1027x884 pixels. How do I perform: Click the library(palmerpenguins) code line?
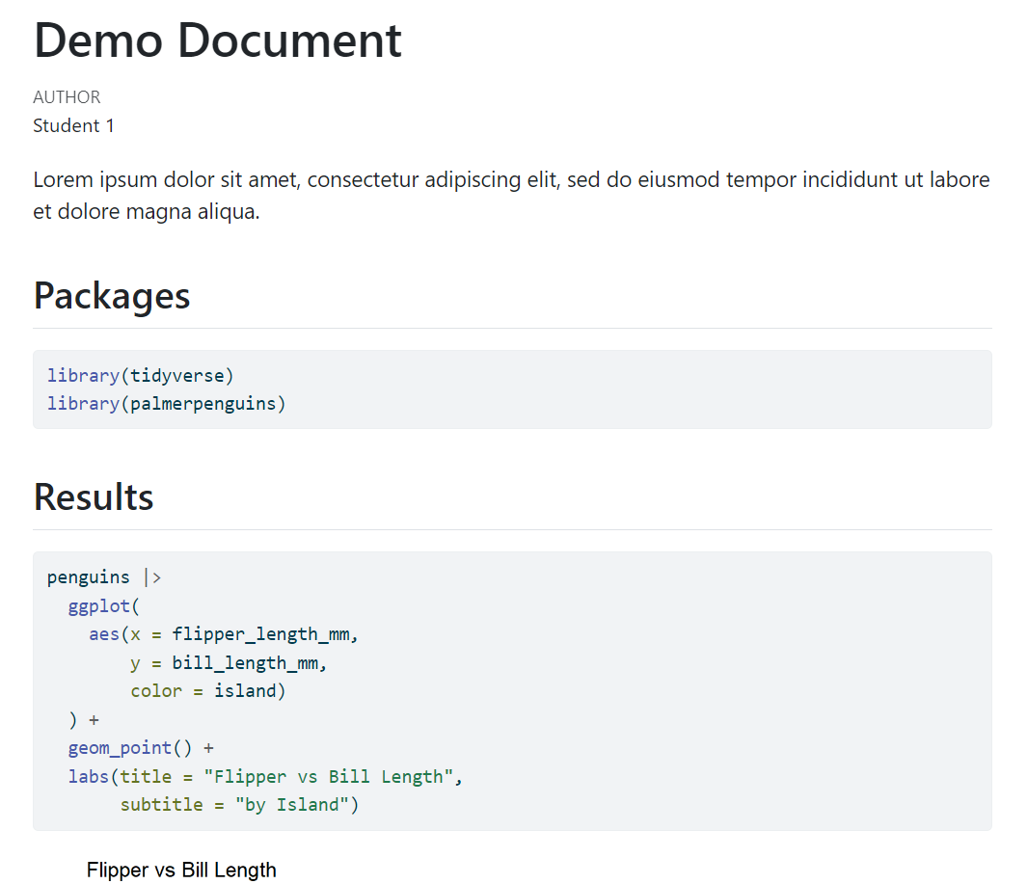[x=167, y=403]
